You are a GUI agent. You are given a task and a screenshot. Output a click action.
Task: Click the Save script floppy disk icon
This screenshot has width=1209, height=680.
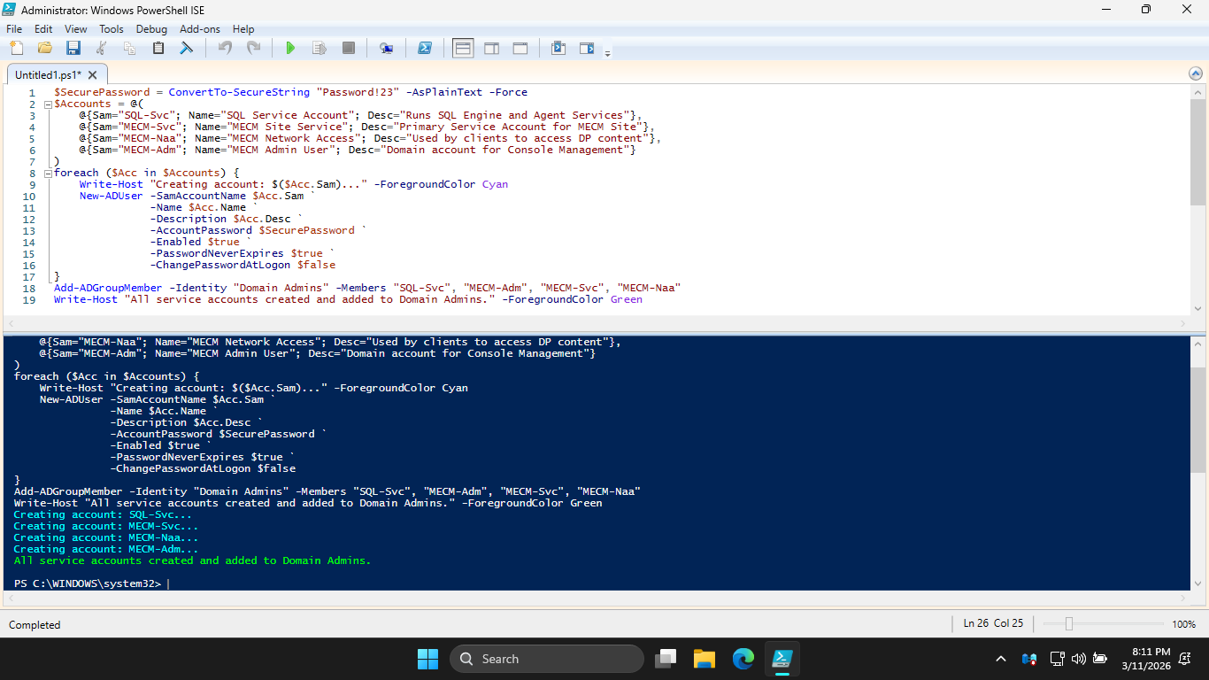click(x=73, y=48)
